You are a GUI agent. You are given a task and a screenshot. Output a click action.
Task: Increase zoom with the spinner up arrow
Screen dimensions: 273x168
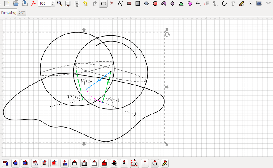(x=53, y=2)
